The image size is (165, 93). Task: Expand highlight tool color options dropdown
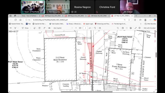pyautogui.click(x=18, y=28)
